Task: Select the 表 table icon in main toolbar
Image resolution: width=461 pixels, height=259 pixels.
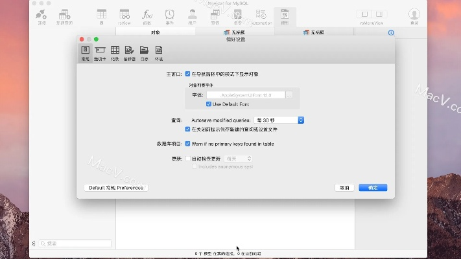Action: (102, 17)
